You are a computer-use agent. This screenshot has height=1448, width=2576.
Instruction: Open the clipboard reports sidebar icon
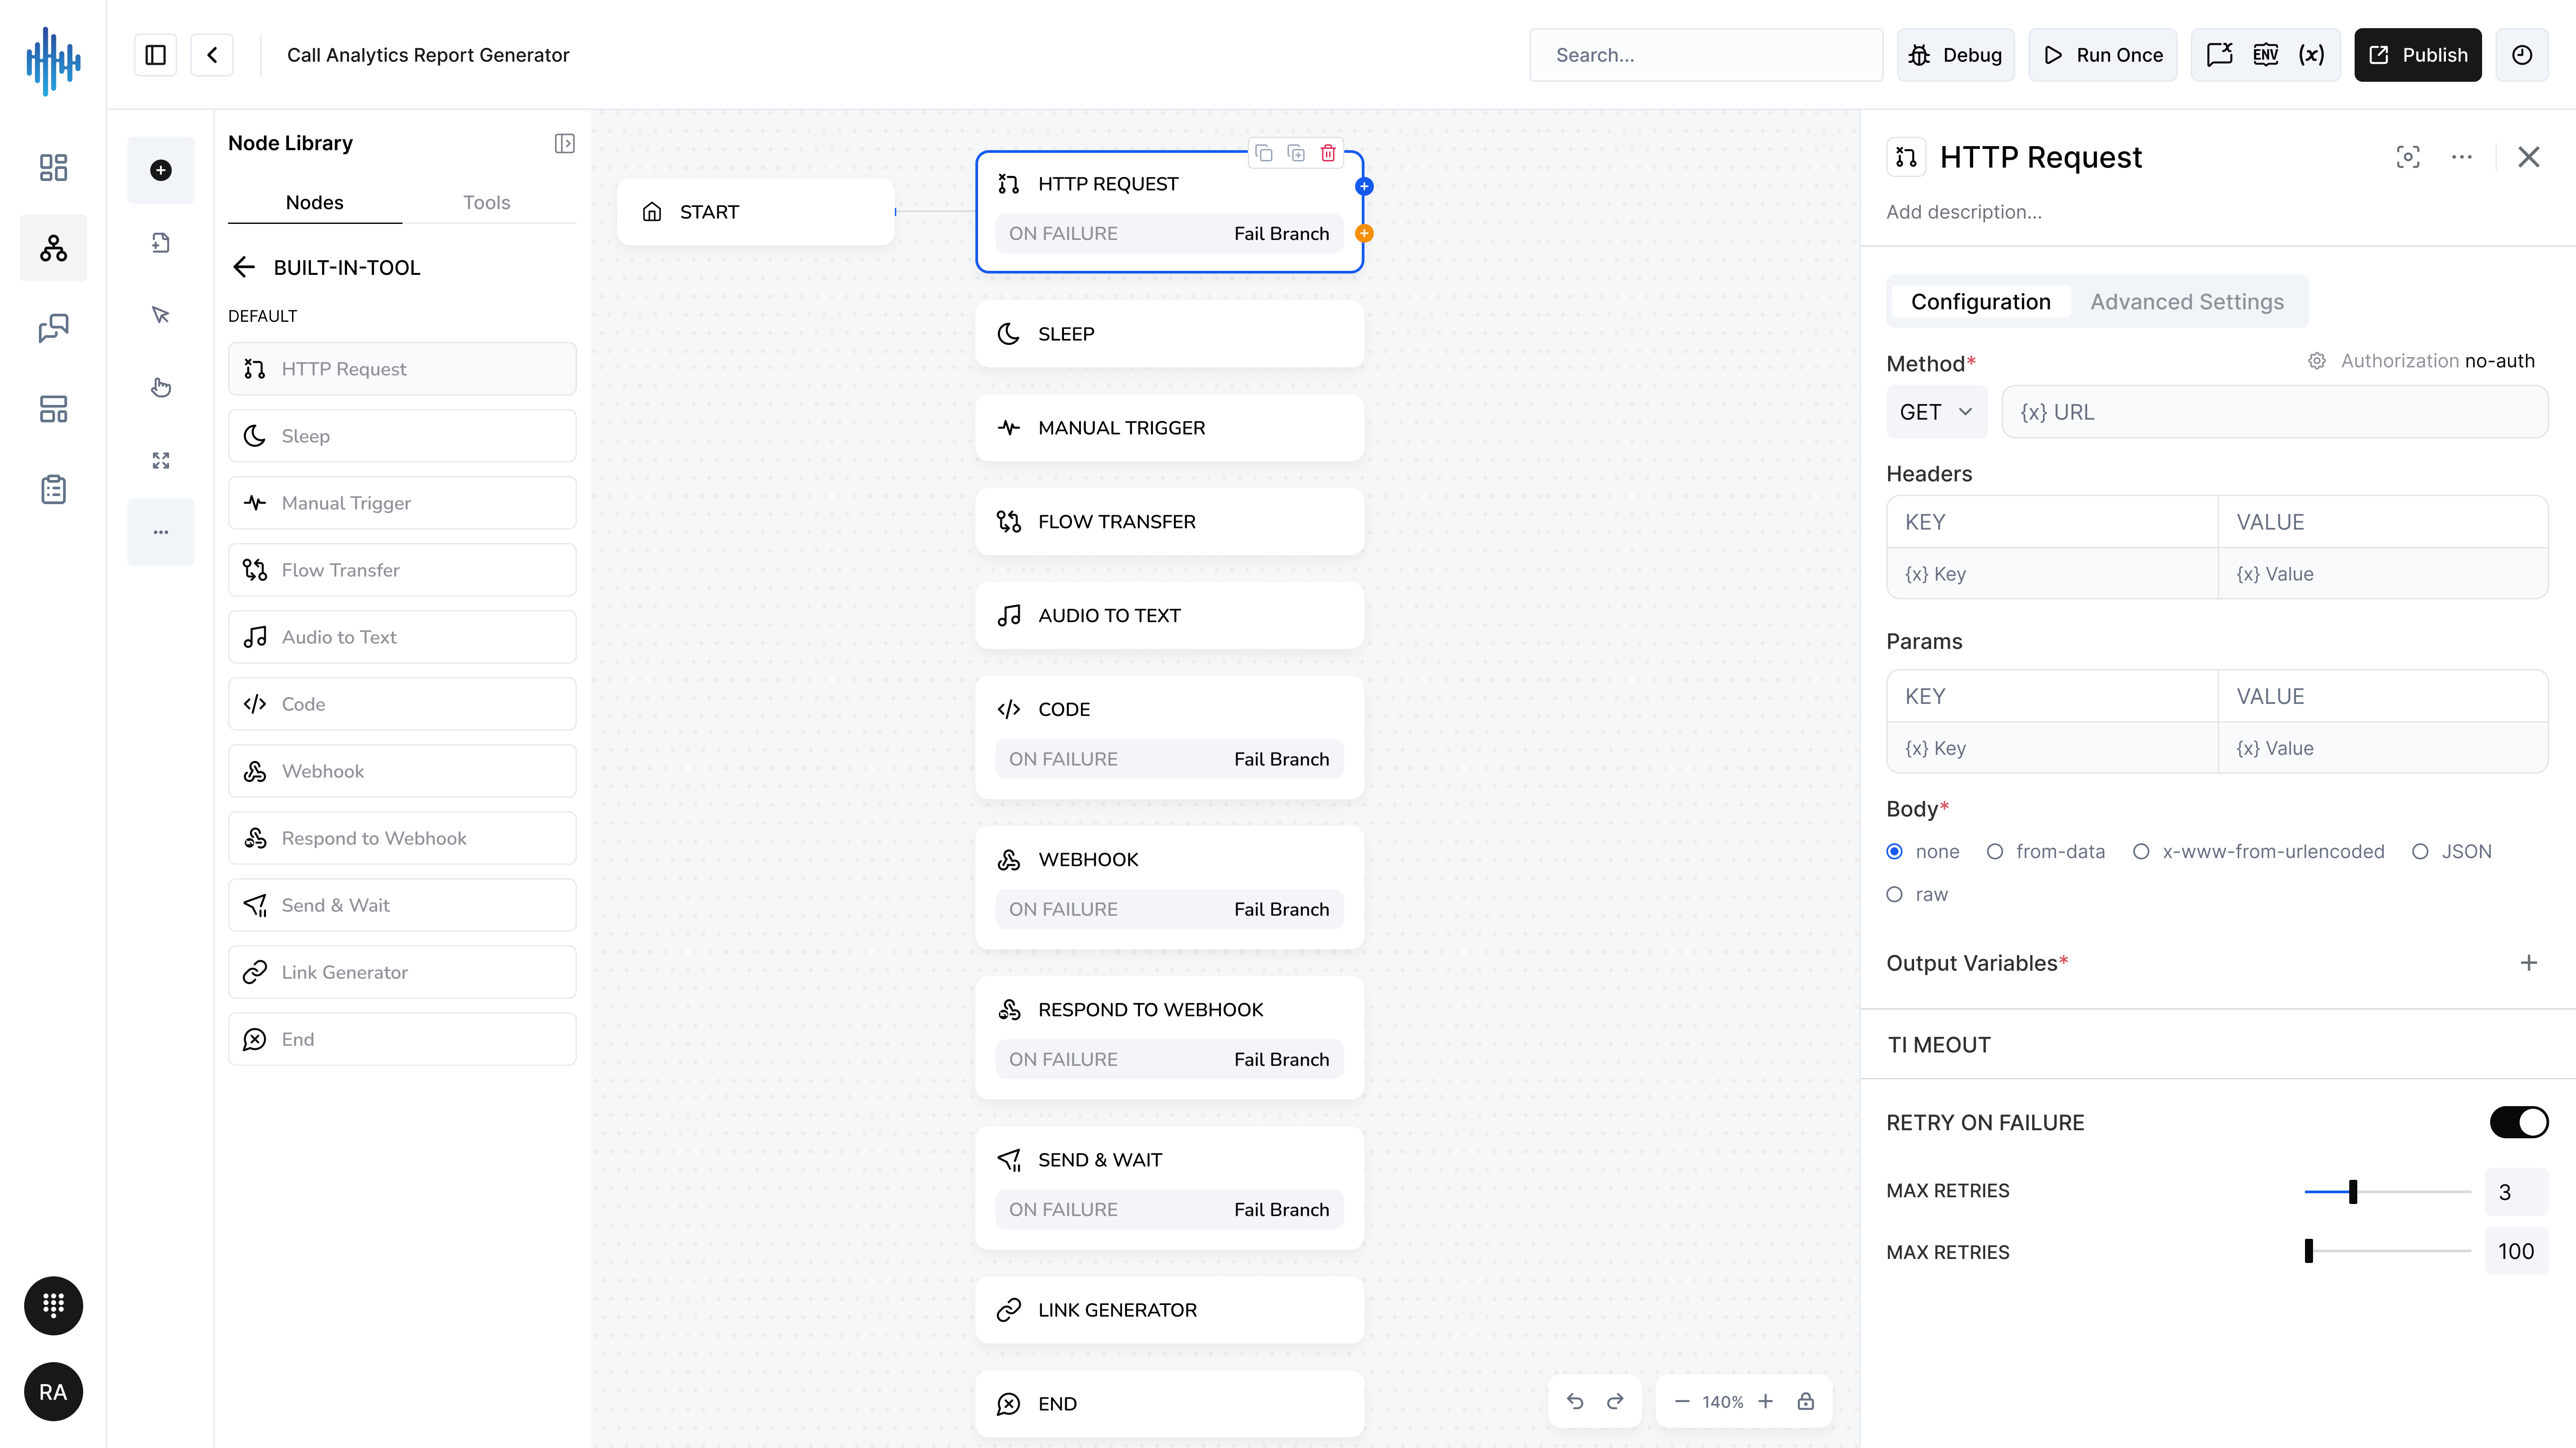53,490
